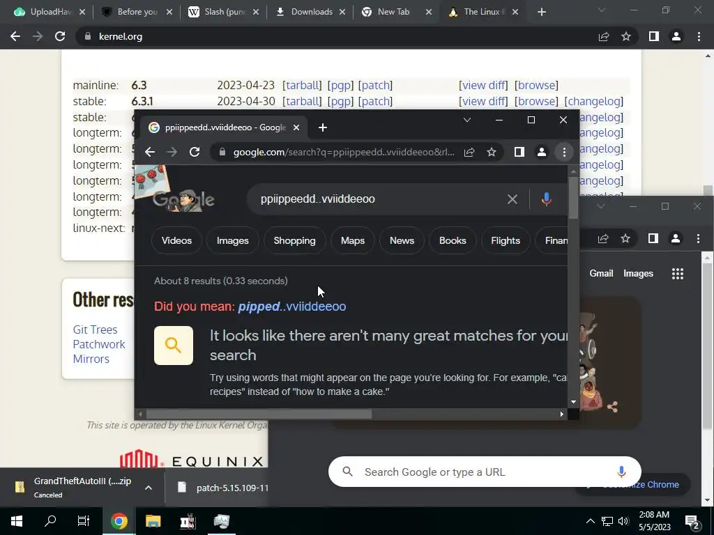Open mainline 6.3 tarball link
Image resolution: width=714 pixels, height=535 pixels.
pos(302,86)
